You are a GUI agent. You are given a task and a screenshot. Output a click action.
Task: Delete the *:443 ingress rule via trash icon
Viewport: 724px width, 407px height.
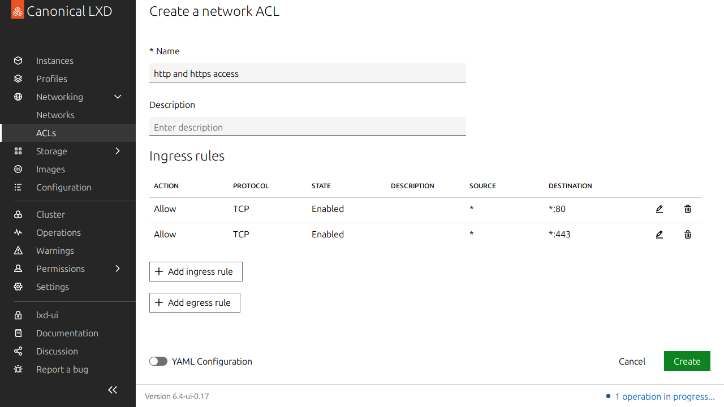pos(688,235)
